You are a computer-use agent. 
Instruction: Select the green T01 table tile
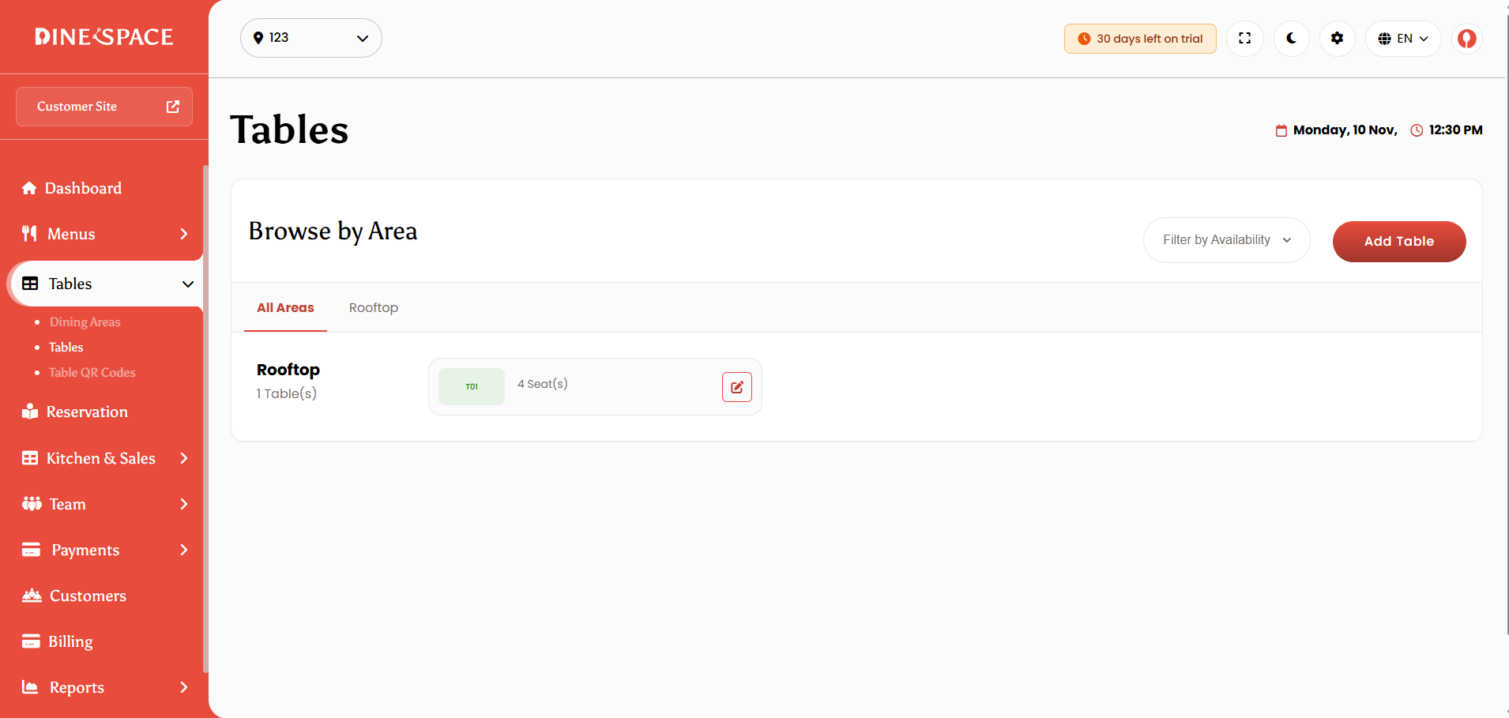click(472, 386)
